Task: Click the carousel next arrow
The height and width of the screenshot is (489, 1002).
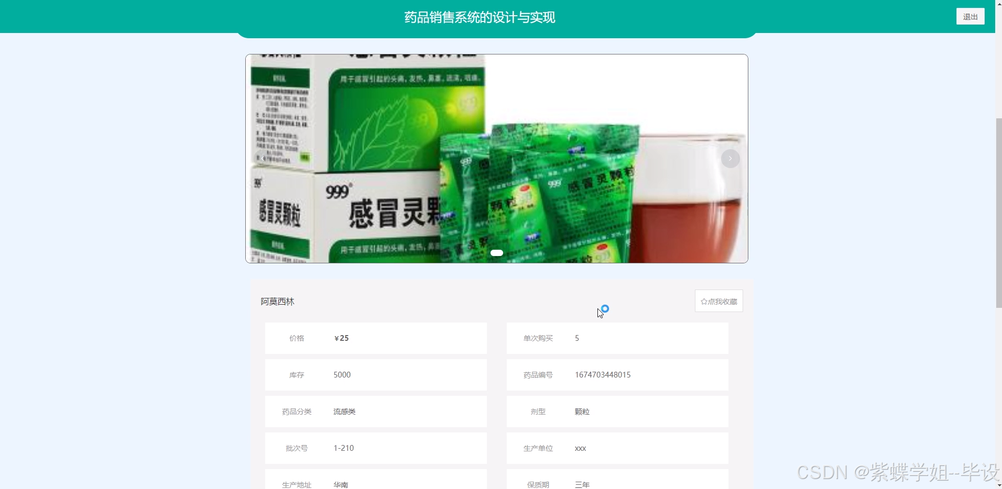Action: click(x=729, y=159)
